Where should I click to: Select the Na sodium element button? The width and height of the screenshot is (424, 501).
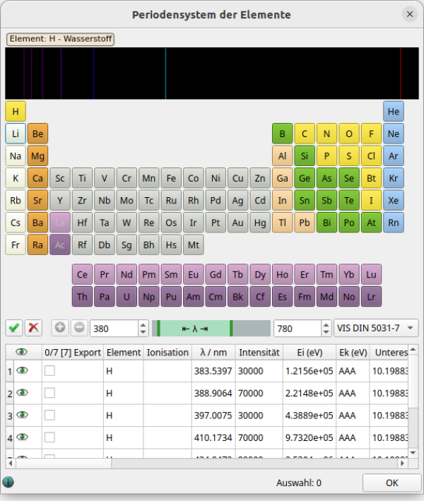16,156
